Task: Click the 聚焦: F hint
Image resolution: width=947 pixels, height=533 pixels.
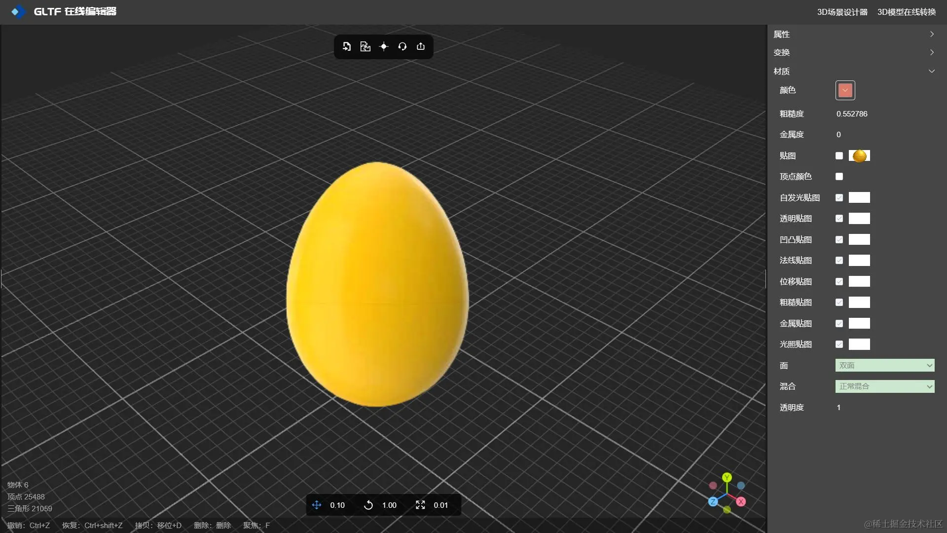Action: [x=256, y=526]
